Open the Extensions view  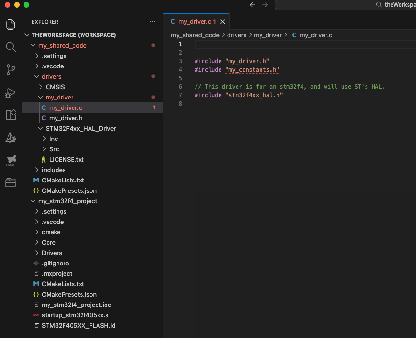coord(10,115)
